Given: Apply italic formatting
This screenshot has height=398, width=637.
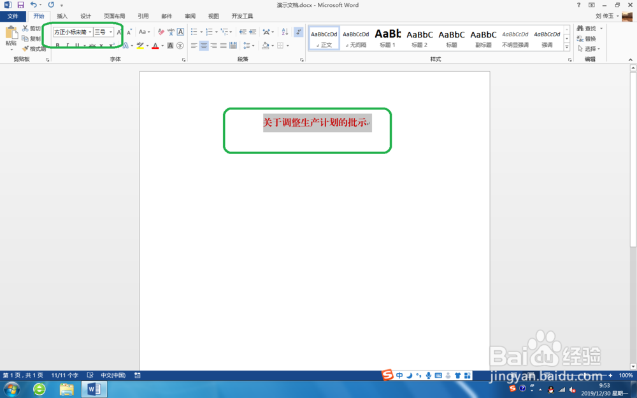Looking at the screenshot, I should pyautogui.click(x=68, y=45).
